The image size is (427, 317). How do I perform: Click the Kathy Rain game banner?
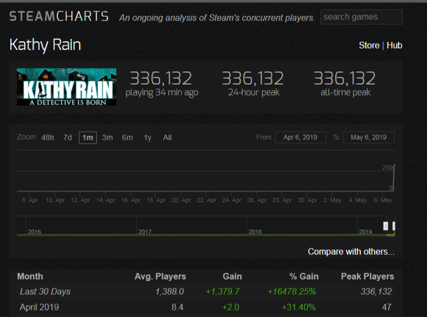point(66,87)
